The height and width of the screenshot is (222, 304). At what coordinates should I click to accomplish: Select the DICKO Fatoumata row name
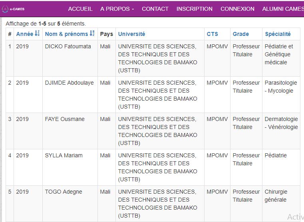point(68,46)
